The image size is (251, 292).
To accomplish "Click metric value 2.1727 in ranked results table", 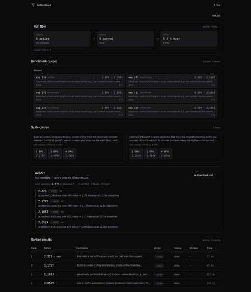I will point(49,266).
